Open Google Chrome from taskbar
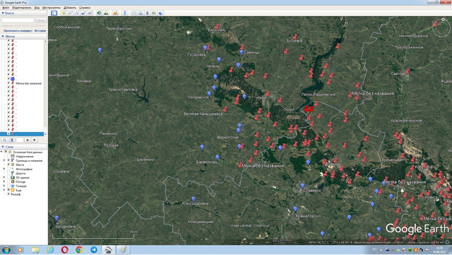Screen dimensions: 452x255 point(79,249)
